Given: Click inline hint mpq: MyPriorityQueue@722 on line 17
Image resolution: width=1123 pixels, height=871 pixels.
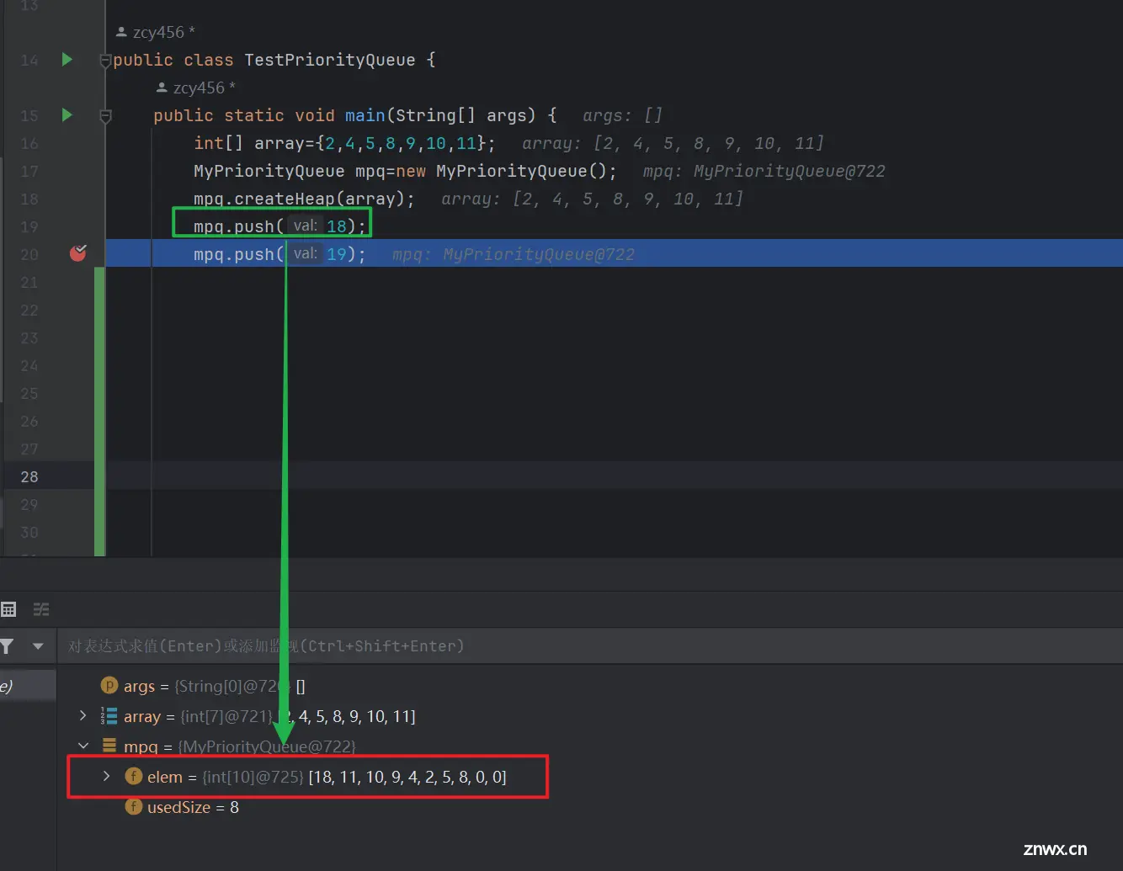Looking at the screenshot, I should coord(764,171).
